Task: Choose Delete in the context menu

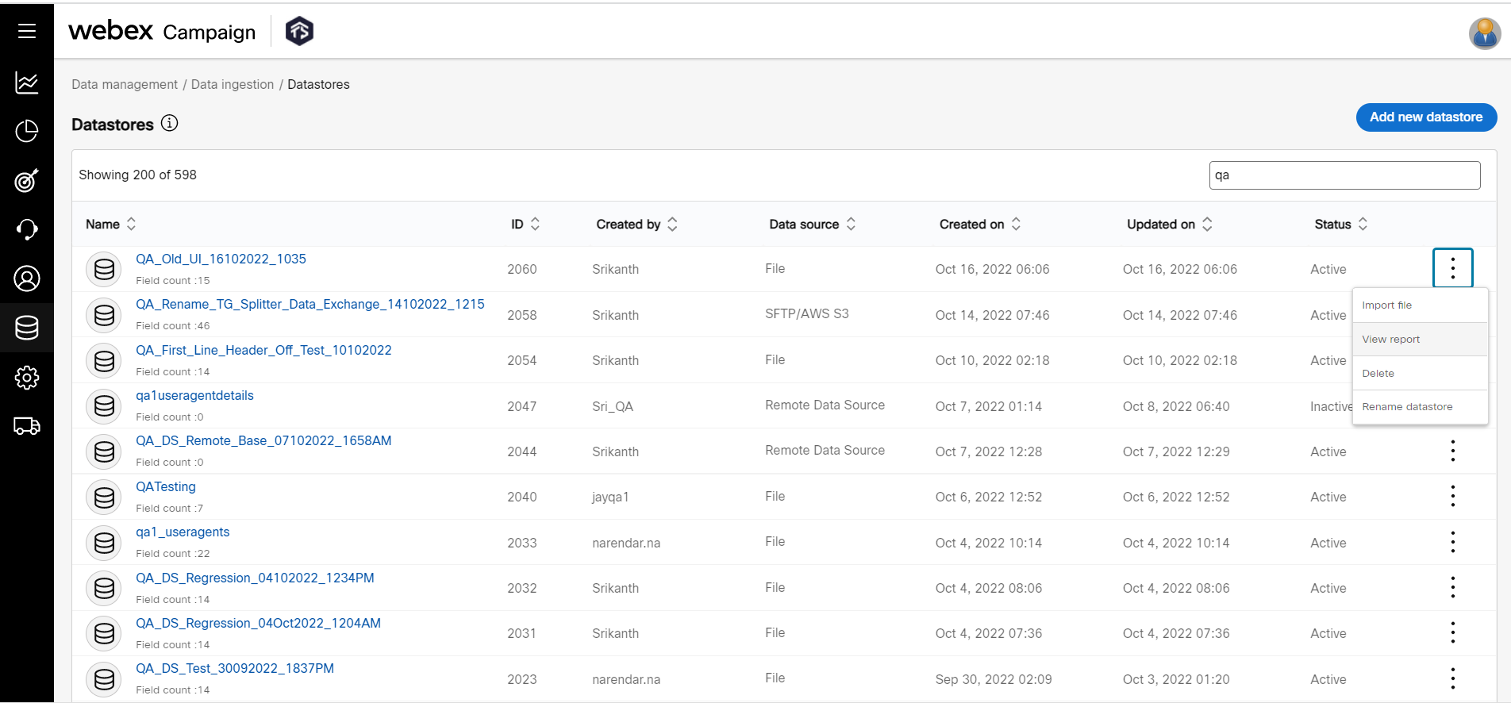Action: [1420, 374]
